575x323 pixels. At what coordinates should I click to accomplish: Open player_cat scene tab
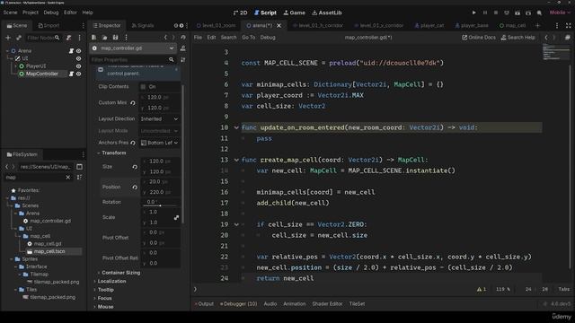point(429,26)
